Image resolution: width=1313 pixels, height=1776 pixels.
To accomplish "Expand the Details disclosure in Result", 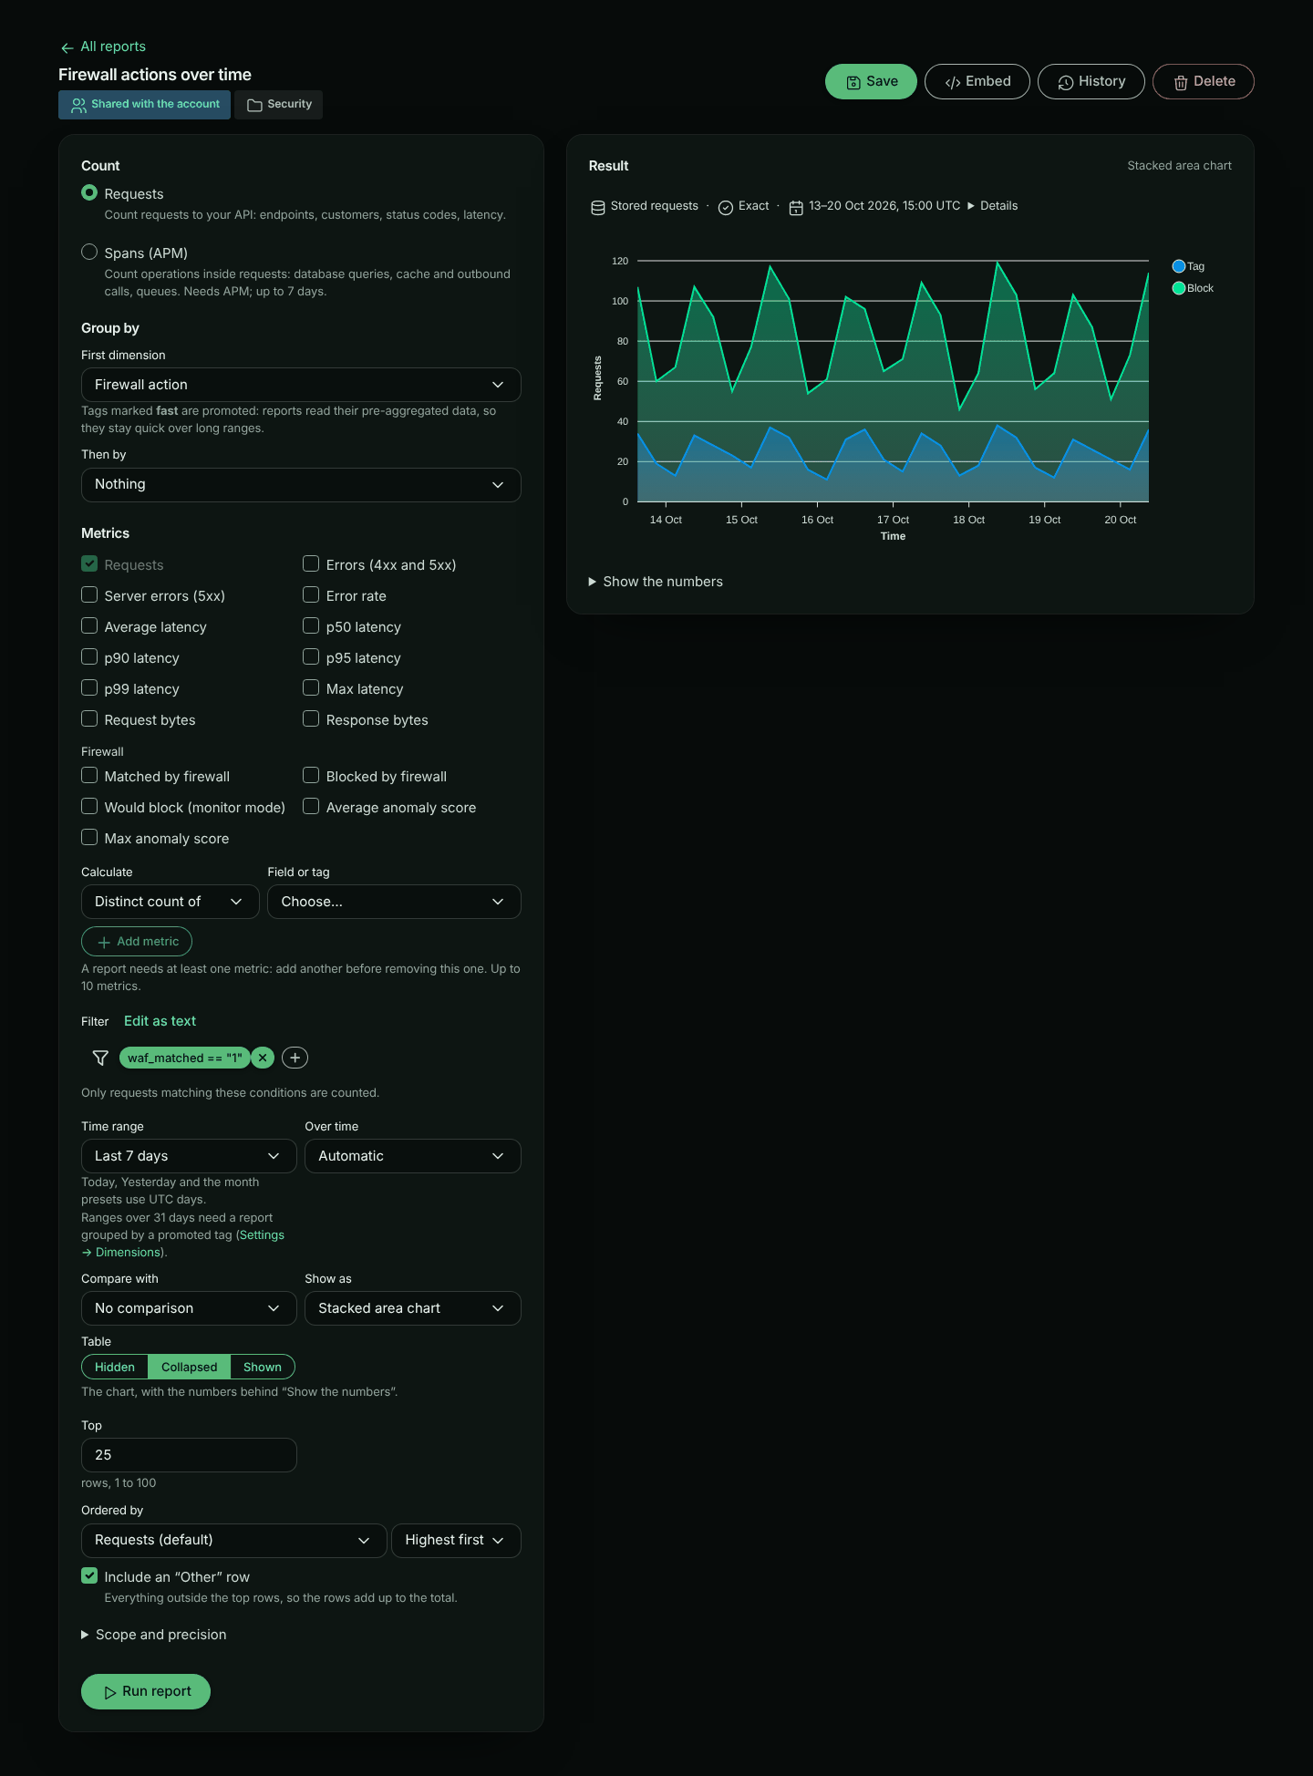I will pos(992,206).
